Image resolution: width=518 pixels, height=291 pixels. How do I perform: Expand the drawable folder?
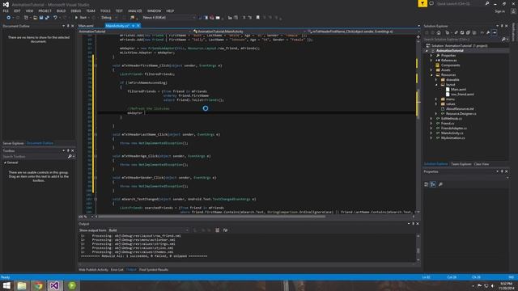[436, 79]
